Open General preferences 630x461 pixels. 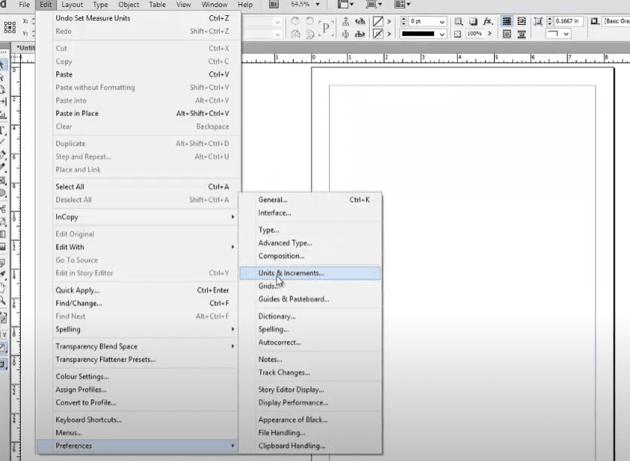coord(310,199)
